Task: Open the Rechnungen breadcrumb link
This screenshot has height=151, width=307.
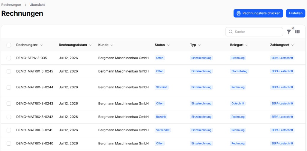Action: pos(11,5)
